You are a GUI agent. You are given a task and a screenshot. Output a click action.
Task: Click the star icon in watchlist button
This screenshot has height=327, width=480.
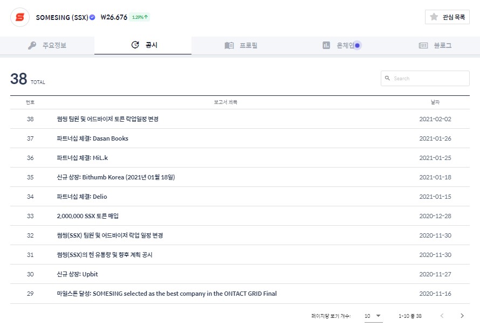434,17
